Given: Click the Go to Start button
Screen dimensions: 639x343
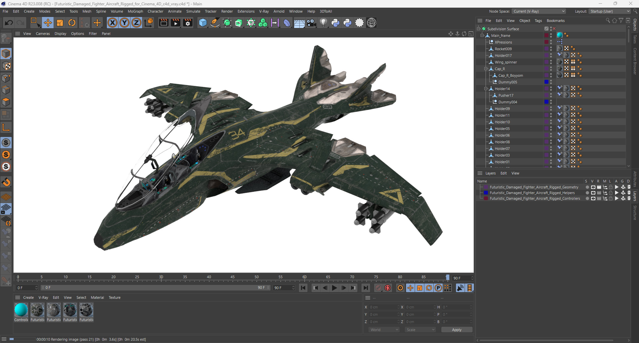Looking at the screenshot, I should (303, 288).
